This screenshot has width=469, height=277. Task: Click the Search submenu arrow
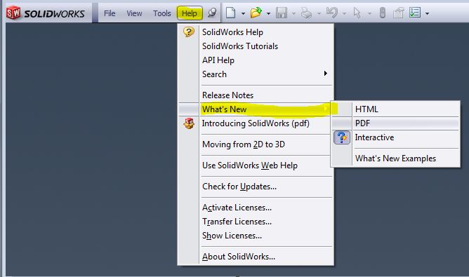pos(326,74)
